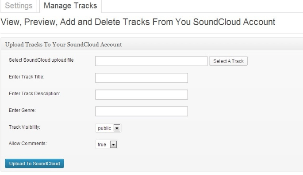Viewport: 303px width, 175px height.
Task: Click the Enter Track Title label
Action: (x=27, y=77)
